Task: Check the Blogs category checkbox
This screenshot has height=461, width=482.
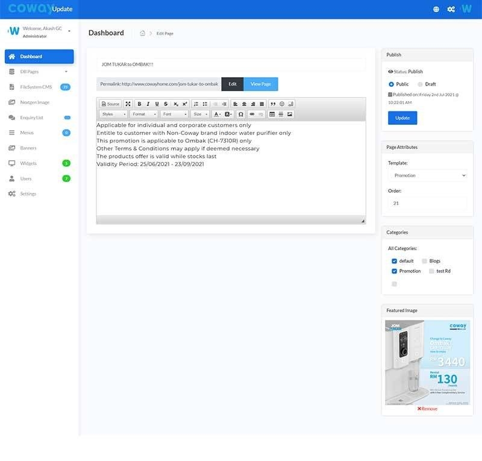Action: (424, 261)
